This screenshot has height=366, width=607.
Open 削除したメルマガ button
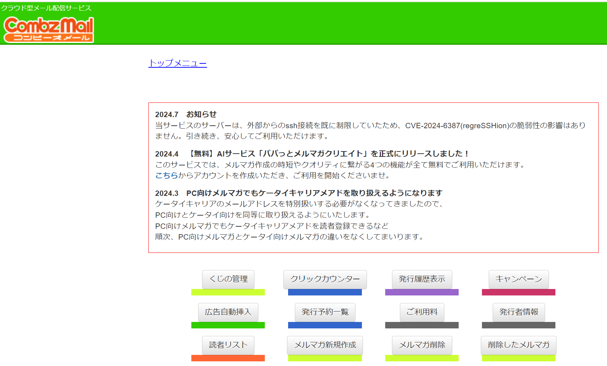(519, 345)
